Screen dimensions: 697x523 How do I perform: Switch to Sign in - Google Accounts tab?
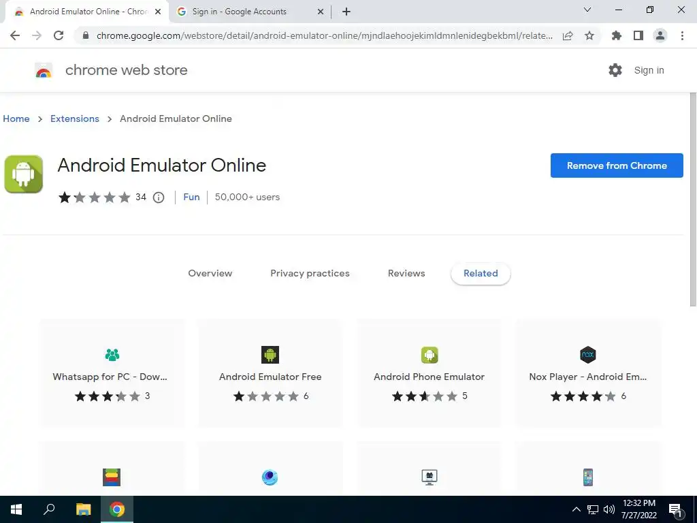pos(239,12)
